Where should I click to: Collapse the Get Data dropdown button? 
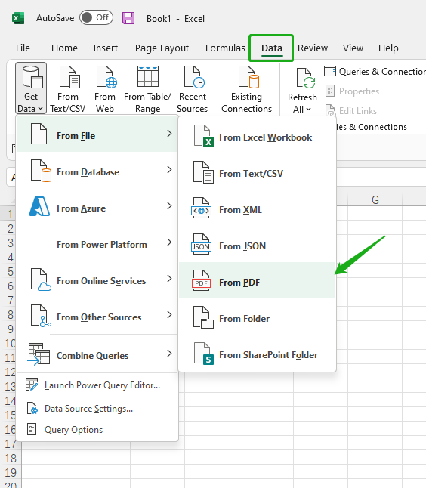point(31,88)
